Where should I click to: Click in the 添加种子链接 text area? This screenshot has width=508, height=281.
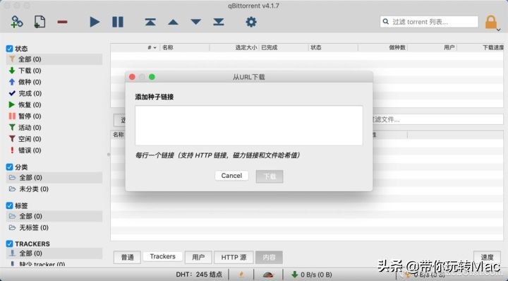pos(249,126)
